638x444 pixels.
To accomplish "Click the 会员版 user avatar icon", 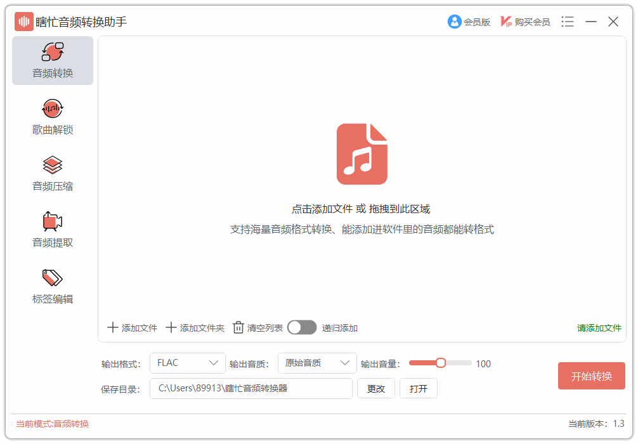I will click(455, 22).
